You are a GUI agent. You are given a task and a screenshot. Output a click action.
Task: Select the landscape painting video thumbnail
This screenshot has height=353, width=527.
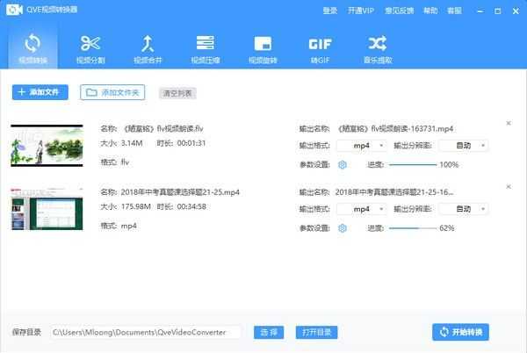click(x=47, y=146)
